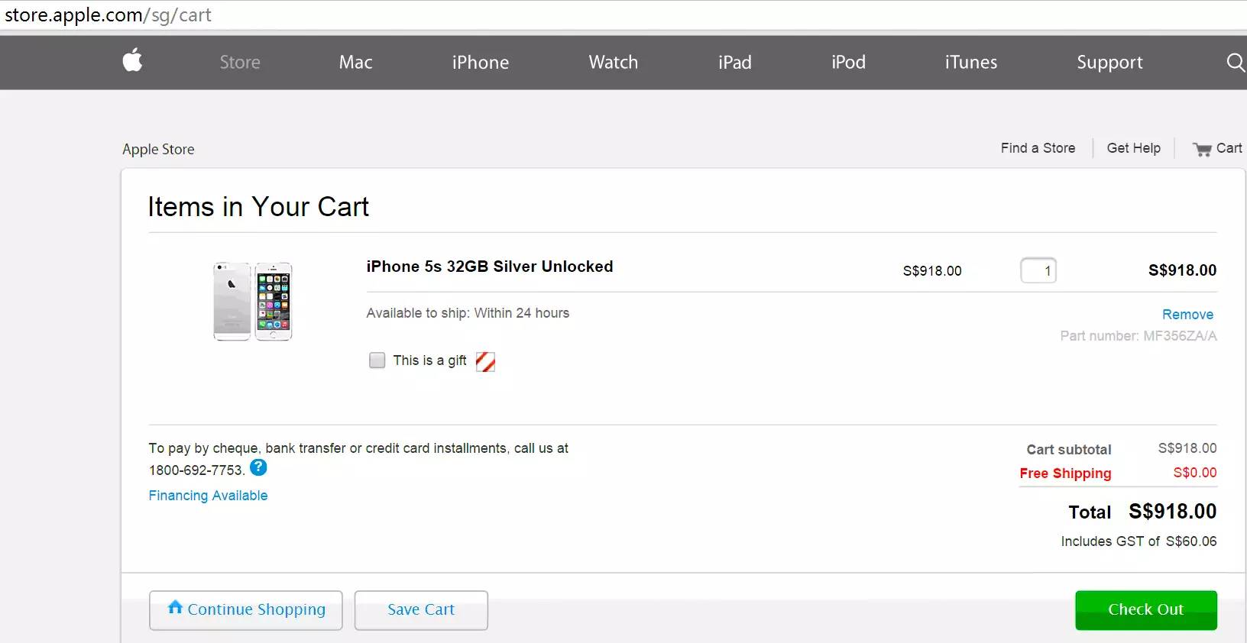The height and width of the screenshot is (643, 1247).
Task: Open the Mac menu item
Action: click(355, 63)
